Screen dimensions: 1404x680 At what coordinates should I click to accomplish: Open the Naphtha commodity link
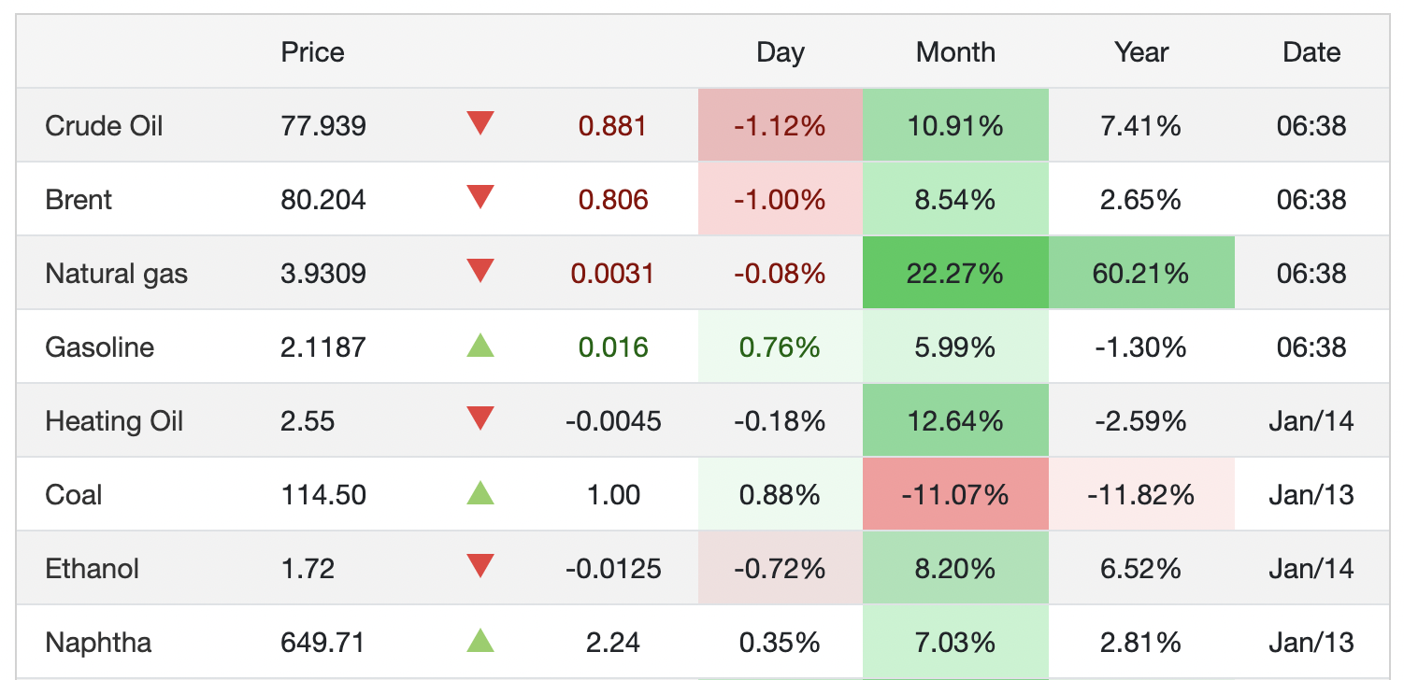pos(97,643)
